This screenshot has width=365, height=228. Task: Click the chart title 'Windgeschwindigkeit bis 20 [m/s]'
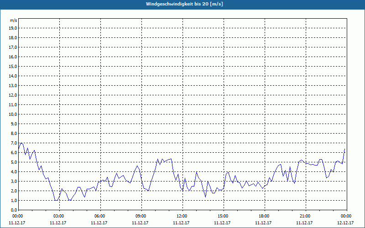(x=184, y=4)
